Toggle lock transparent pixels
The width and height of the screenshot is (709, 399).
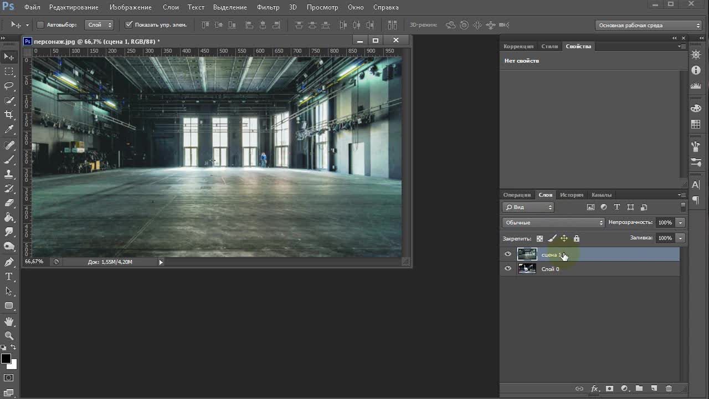click(540, 238)
